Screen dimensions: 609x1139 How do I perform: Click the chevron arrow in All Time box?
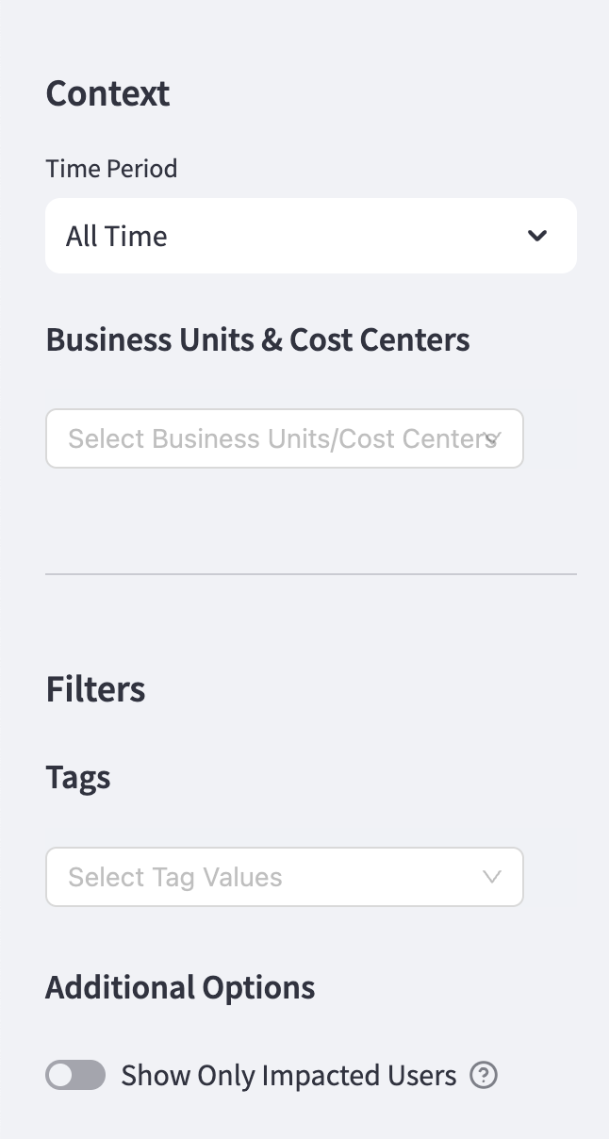(x=537, y=236)
